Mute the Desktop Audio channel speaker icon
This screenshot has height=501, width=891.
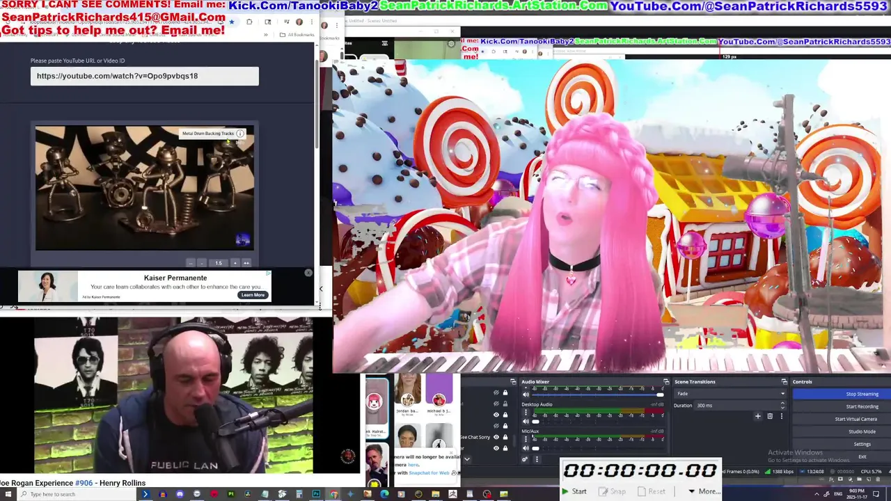(526, 421)
